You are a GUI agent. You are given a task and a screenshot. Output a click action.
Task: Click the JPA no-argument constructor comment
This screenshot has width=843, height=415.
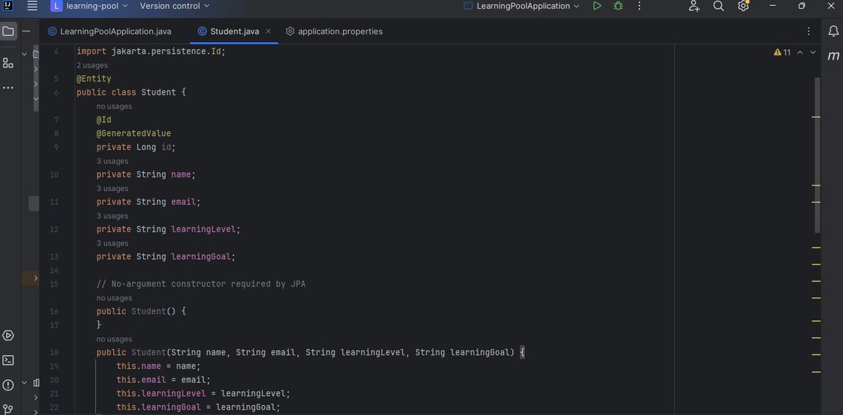[201, 284]
